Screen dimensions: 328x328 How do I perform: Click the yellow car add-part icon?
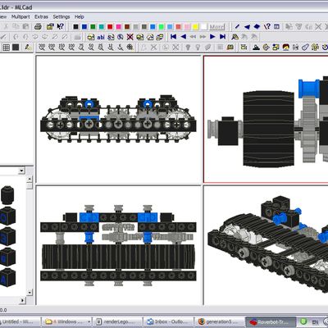91,37
